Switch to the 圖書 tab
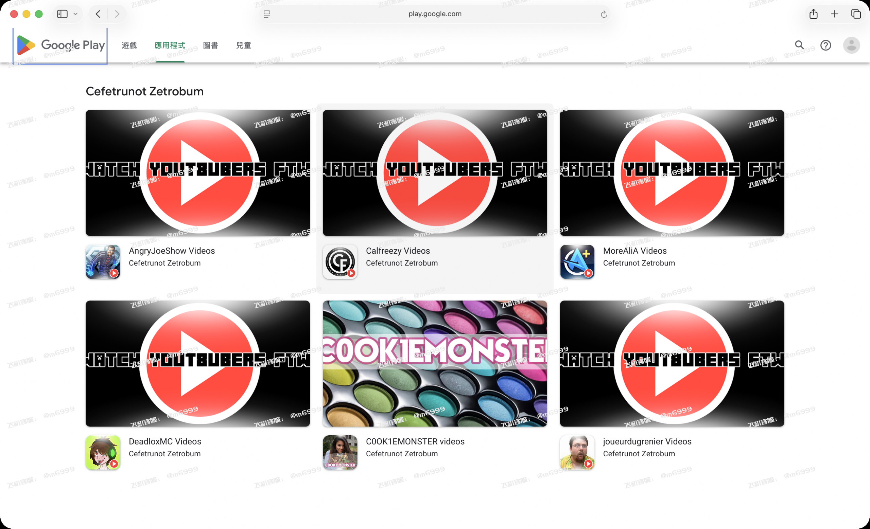870x529 pixels. tap(211, 45)
